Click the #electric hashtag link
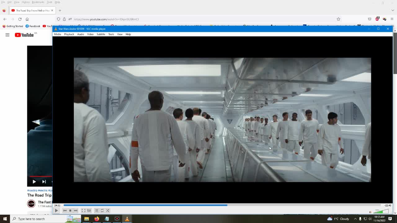 [x=43, y=190]
